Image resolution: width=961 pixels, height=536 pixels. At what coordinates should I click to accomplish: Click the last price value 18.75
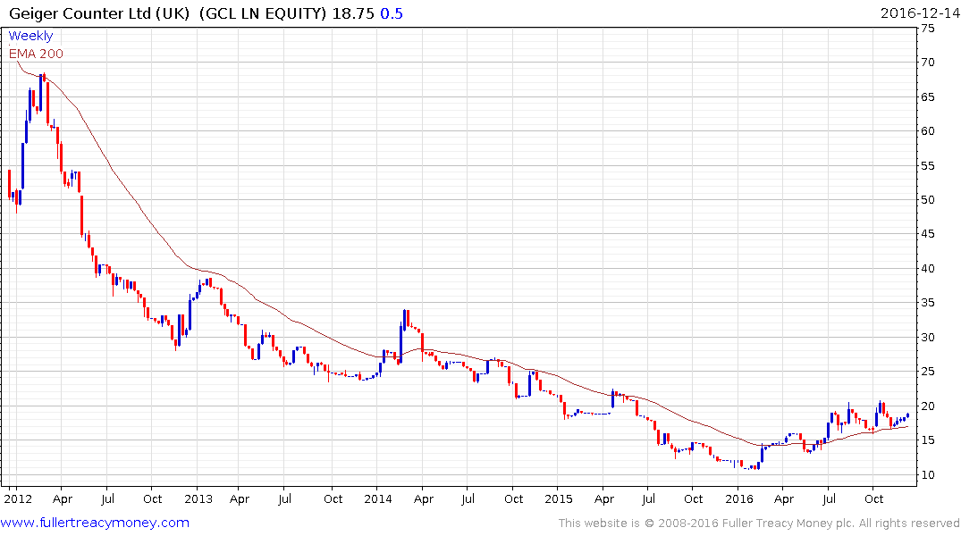353,13
